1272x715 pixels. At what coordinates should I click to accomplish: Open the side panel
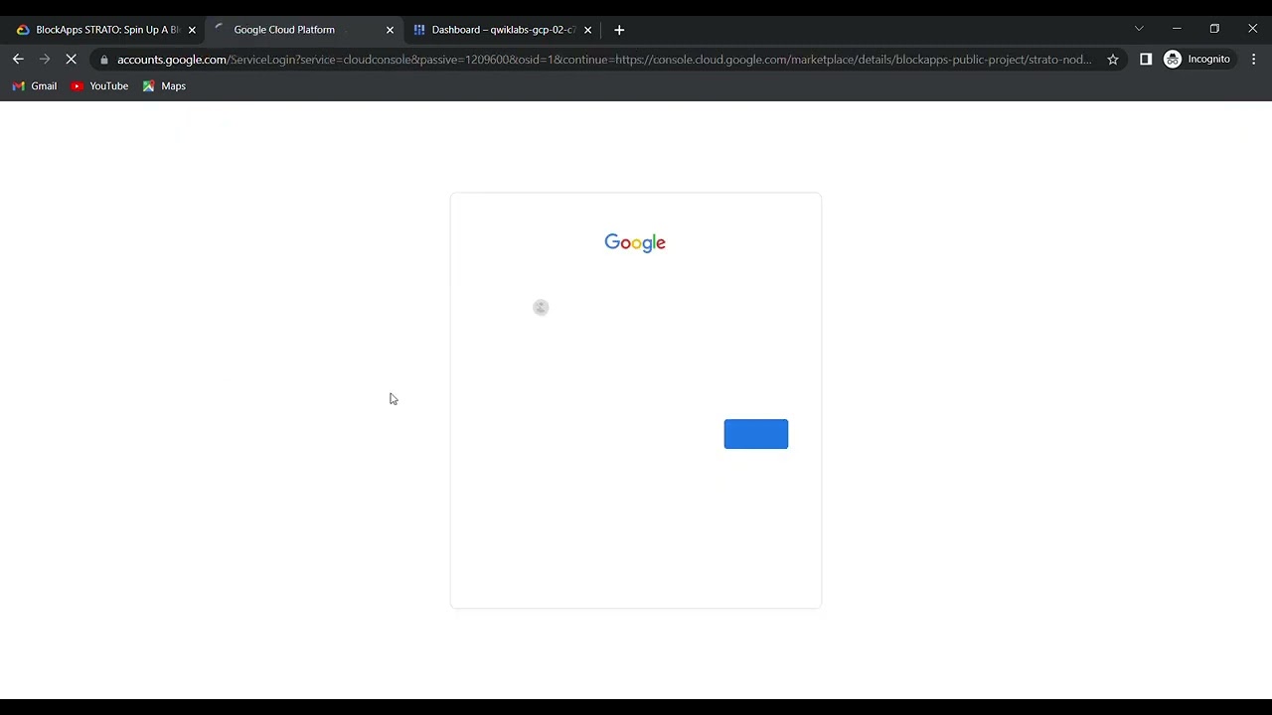tap(1146, 60)
